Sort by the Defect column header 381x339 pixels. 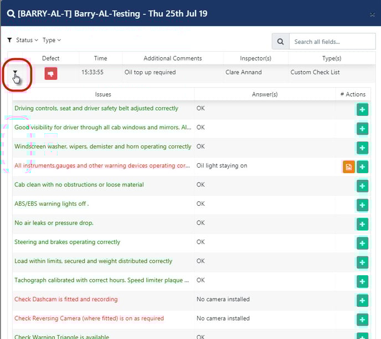pos(50,58)
